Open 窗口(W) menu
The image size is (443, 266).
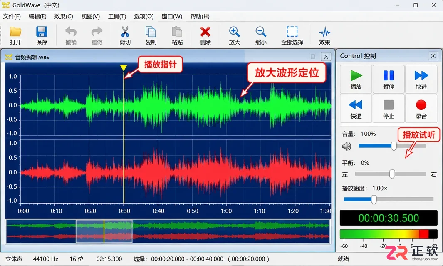172,16
